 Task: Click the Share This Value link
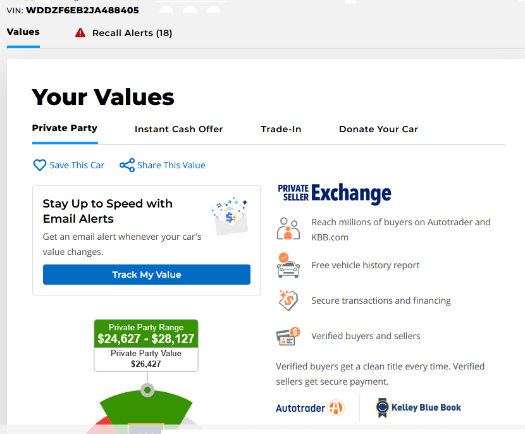[171, 165]
